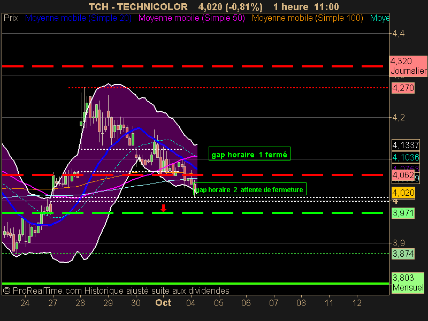The image size is (428, 321).
Task: Click the '1 heure 11:00' timeframe text
Action: point(306,7)
